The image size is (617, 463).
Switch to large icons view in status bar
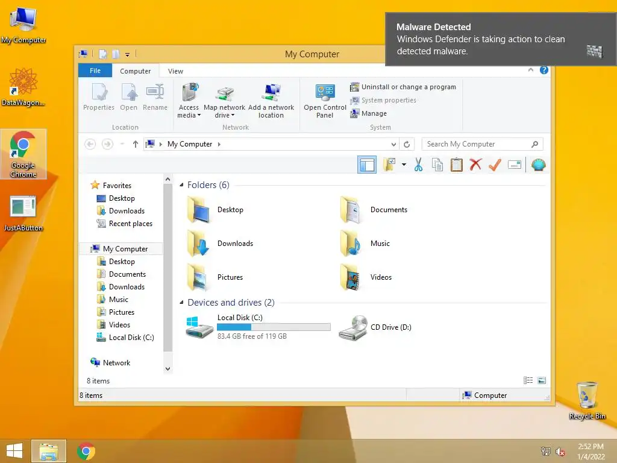tap(542, 380)
